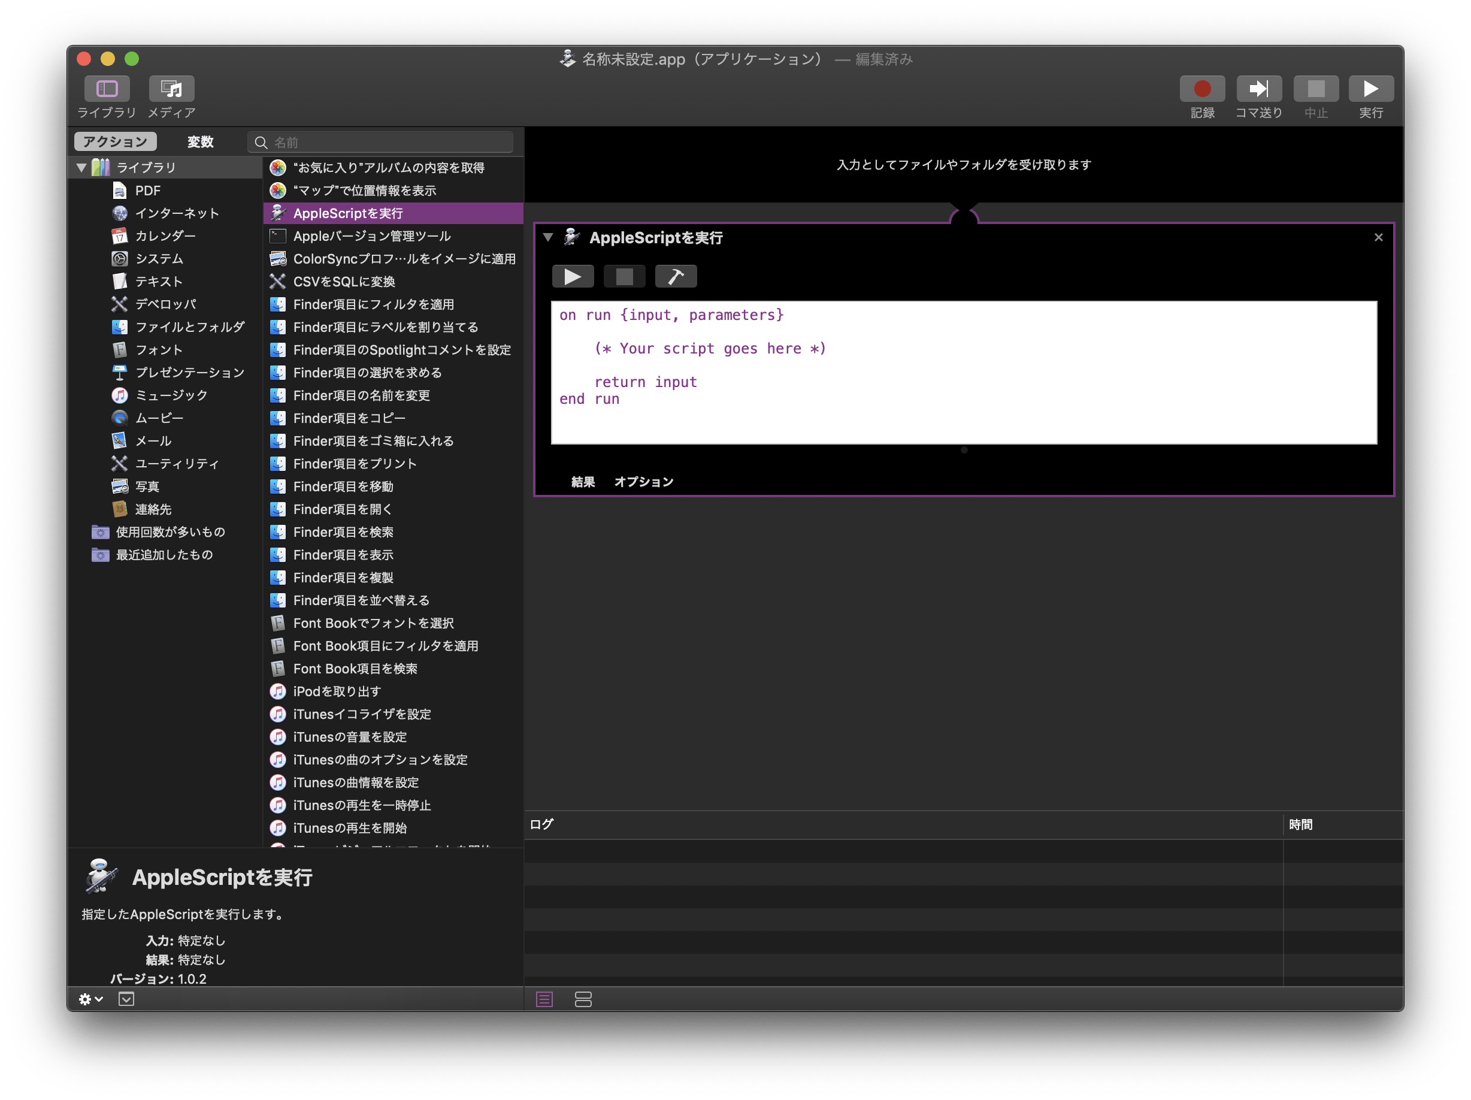Image resolution: width=1471 pixels, height=1100 pixels.
Task: Click the Record (記録) toolbar button
Action: point(1201,89)
